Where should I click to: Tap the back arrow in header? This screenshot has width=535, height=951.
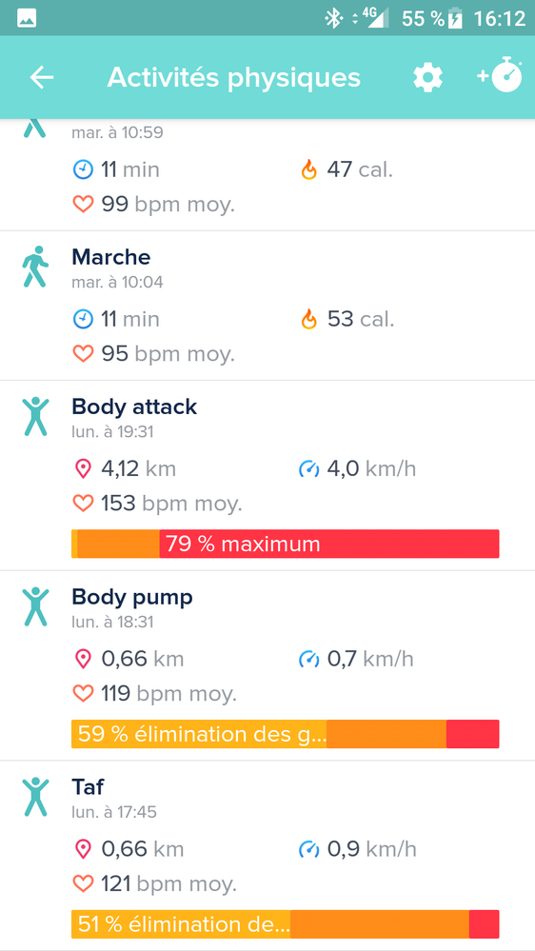[x=42, y=78]
